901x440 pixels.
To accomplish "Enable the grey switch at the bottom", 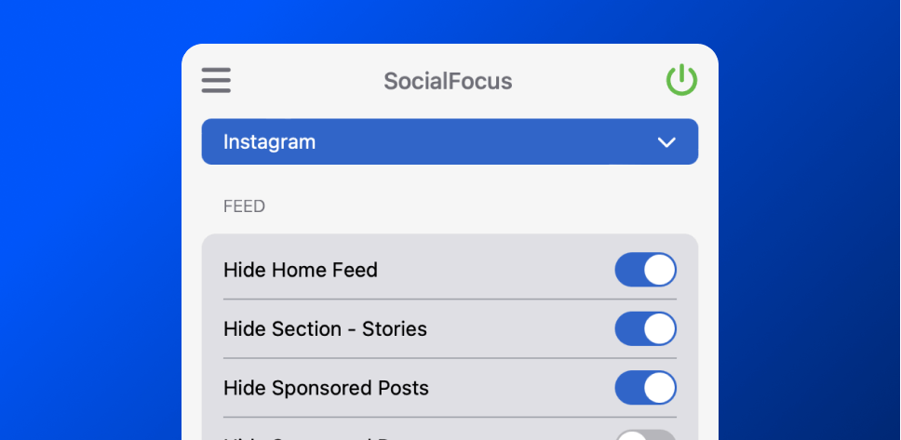I will [x=645, y=434].
